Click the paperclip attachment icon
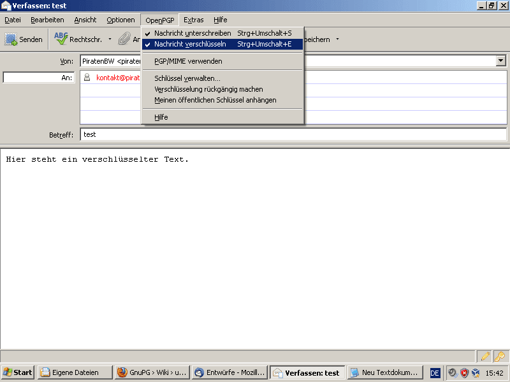Screen dimensions: 510x382 tap(124, 39)
